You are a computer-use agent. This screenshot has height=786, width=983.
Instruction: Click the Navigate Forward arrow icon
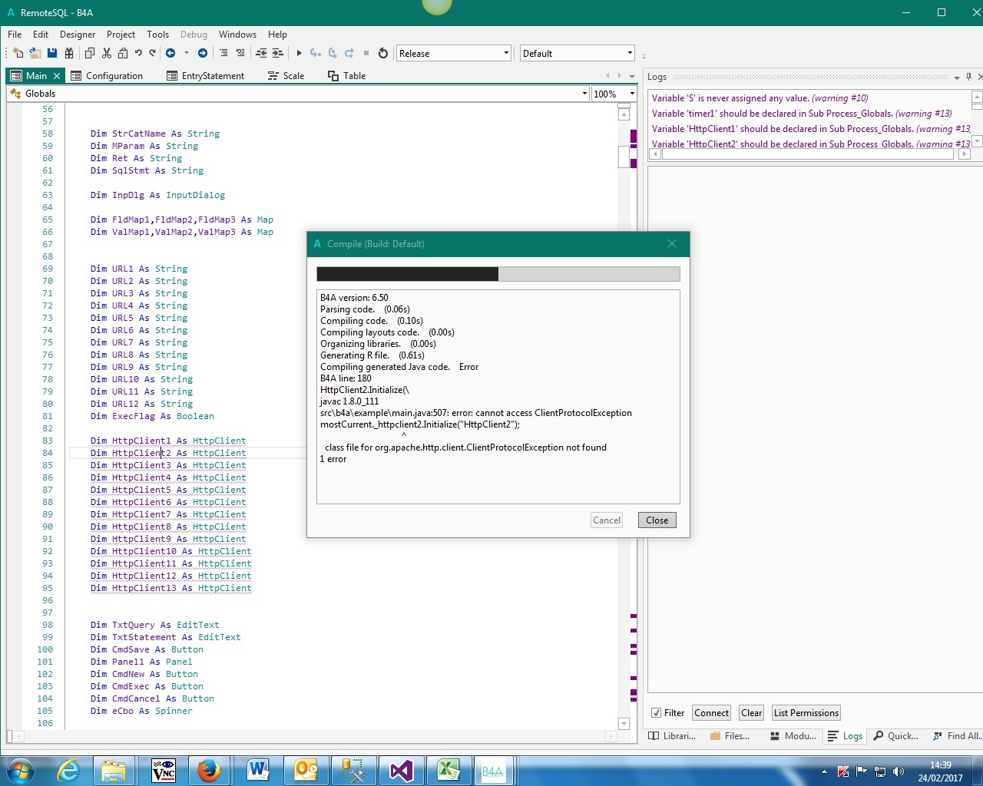202,53
